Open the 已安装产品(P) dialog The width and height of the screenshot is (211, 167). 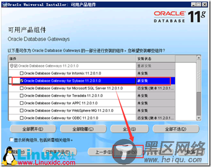coord(59,152)
